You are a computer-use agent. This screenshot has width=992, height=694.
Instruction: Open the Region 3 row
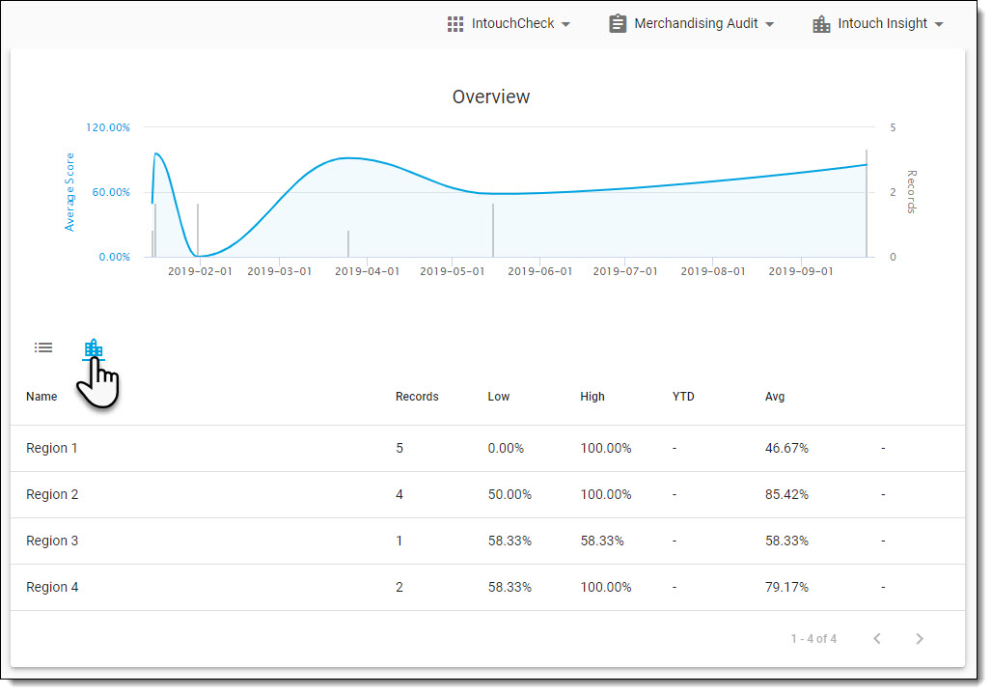point(52,541)
